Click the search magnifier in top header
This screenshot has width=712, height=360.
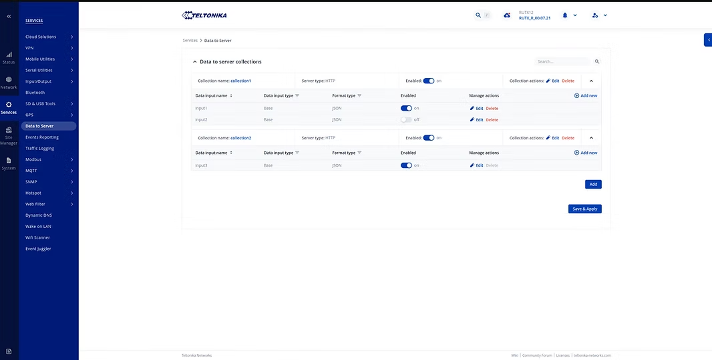[478, 15]
